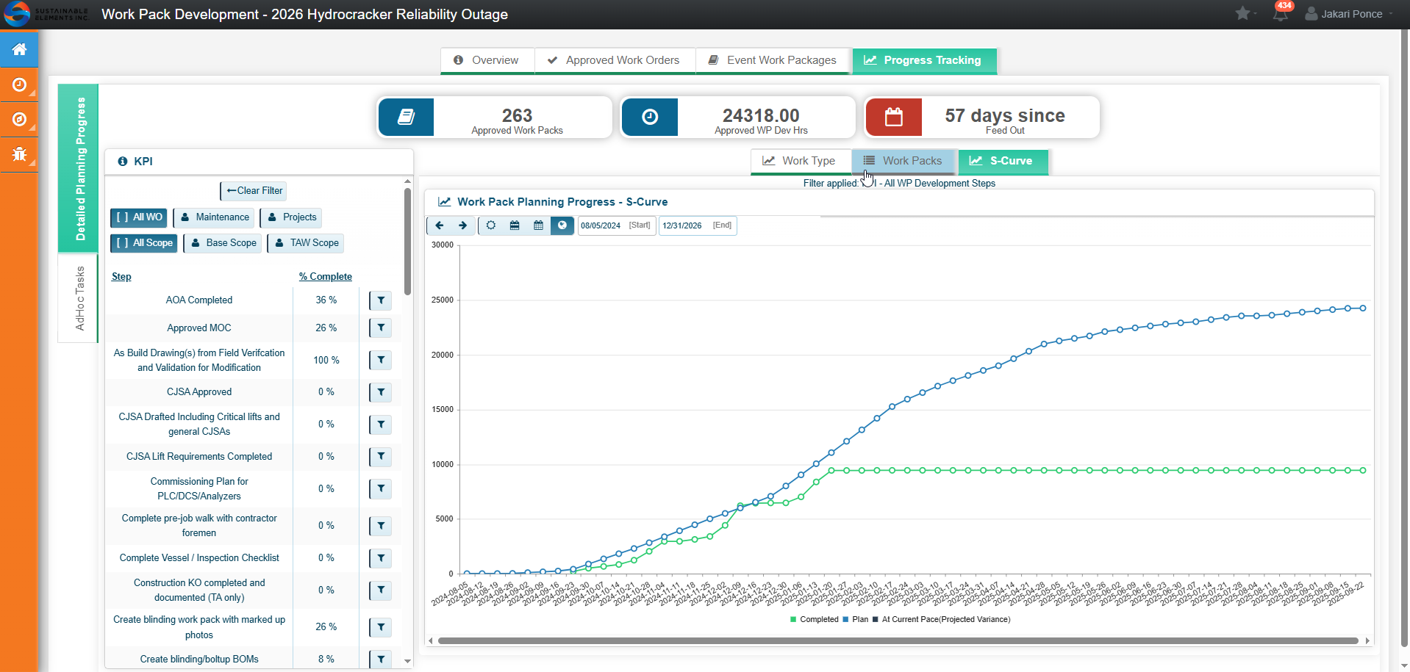Select the globe full-range view icon
1410x672 pixels.
(562, 225)
